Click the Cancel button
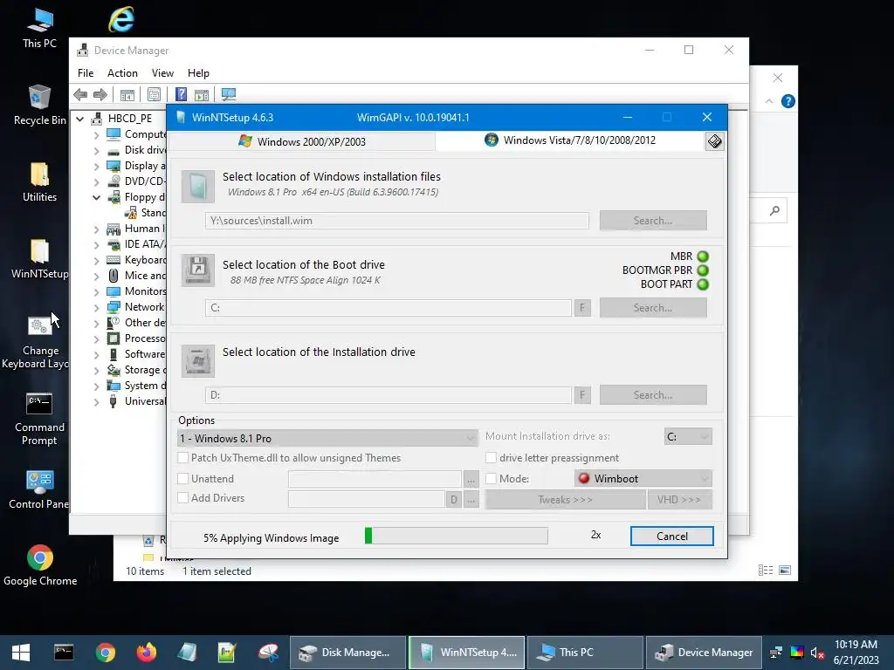 point(671,537)
